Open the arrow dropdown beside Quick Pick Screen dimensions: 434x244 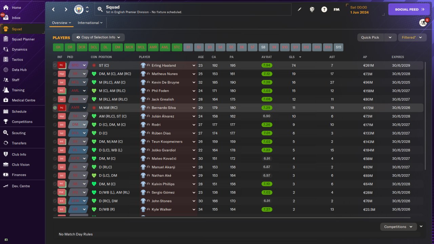pos(390,37)
